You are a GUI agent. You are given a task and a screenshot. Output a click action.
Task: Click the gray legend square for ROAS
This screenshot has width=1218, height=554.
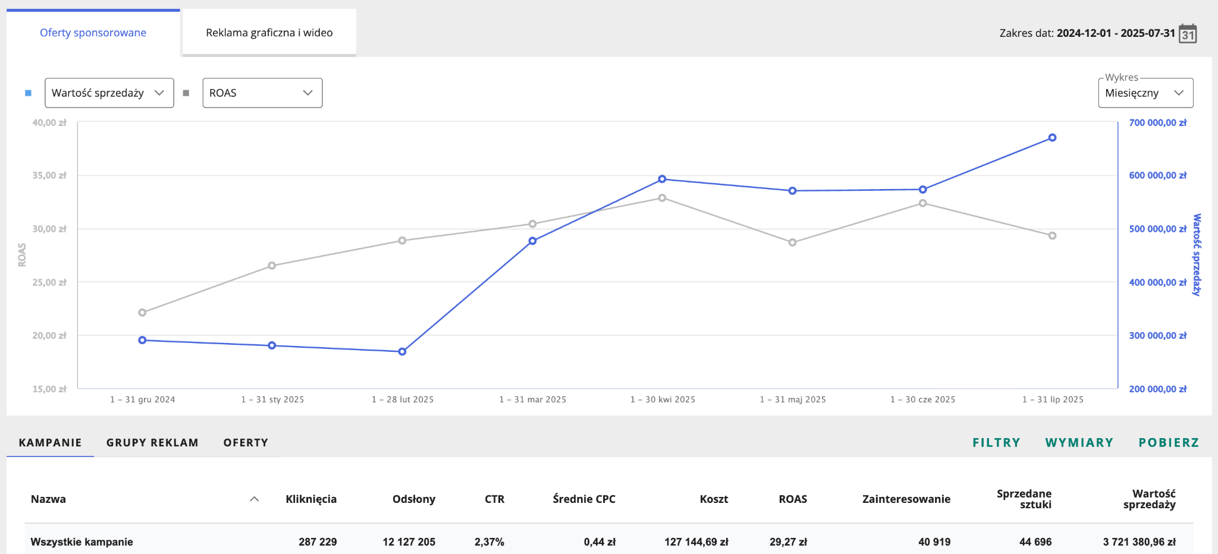tap(186, 93)
